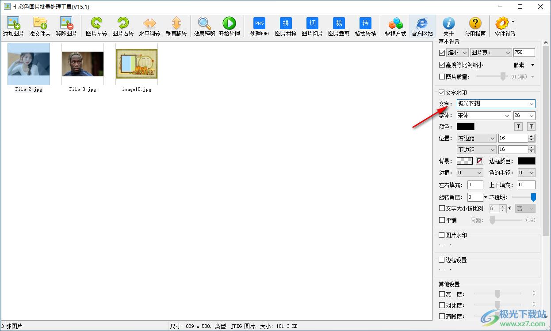The width and height of the screenshot is (551, 331).
Task: Toggle the 平铺 tile checkbox
Action: (442, 220)
